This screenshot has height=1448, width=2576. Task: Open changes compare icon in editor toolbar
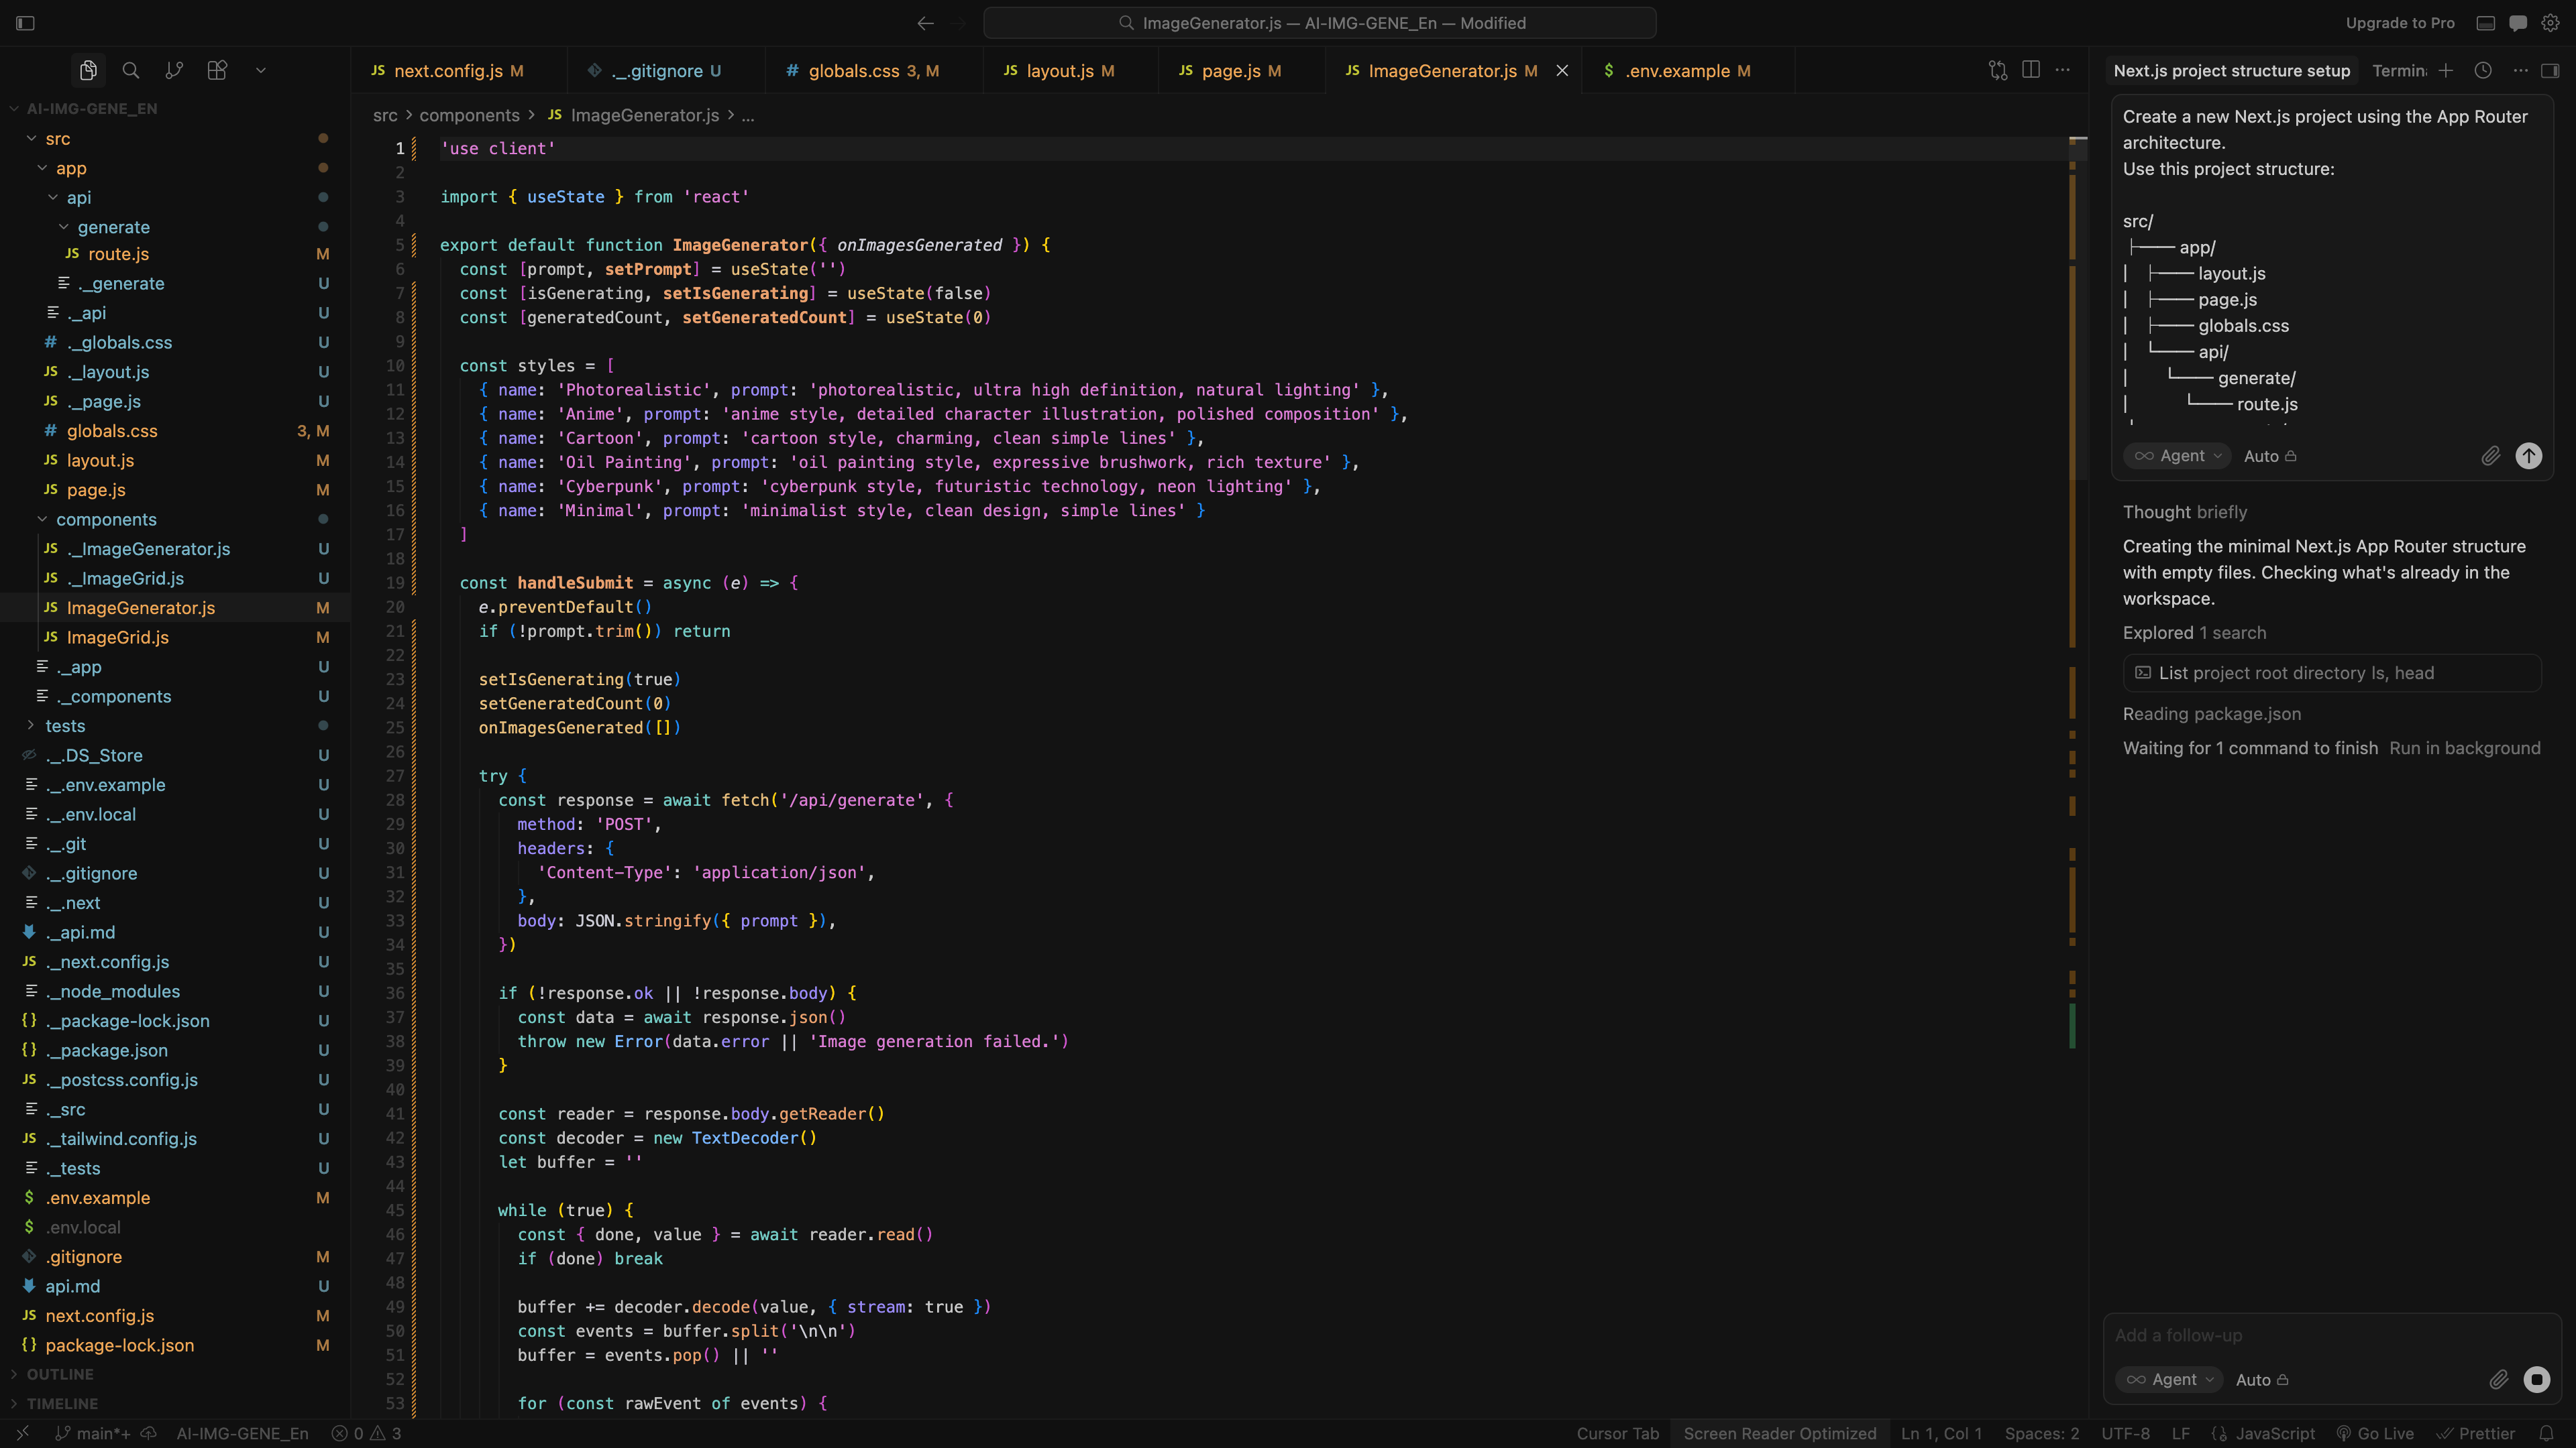tap(1998, 70)
